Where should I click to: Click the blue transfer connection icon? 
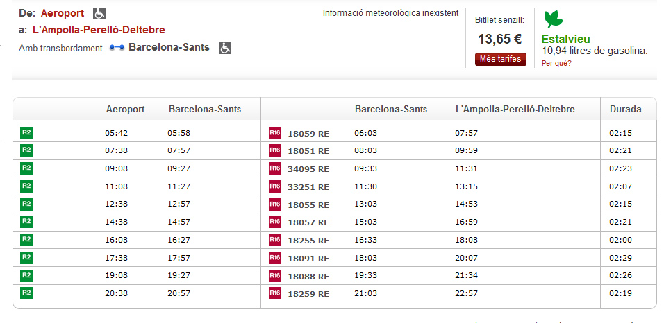117,48
